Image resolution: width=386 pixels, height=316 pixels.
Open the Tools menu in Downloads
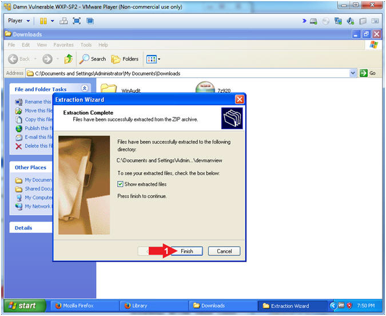coord(86,45)
